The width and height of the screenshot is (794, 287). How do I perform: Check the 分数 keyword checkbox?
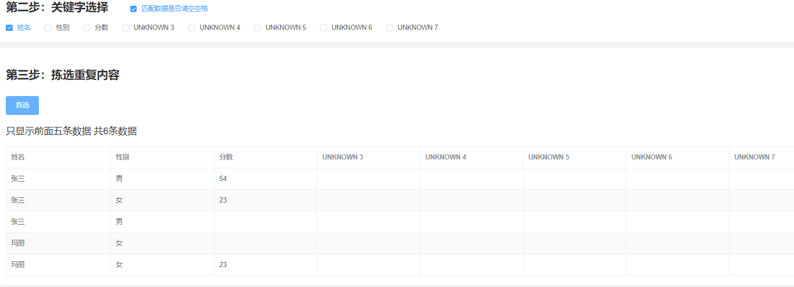[x=87, y=28]
